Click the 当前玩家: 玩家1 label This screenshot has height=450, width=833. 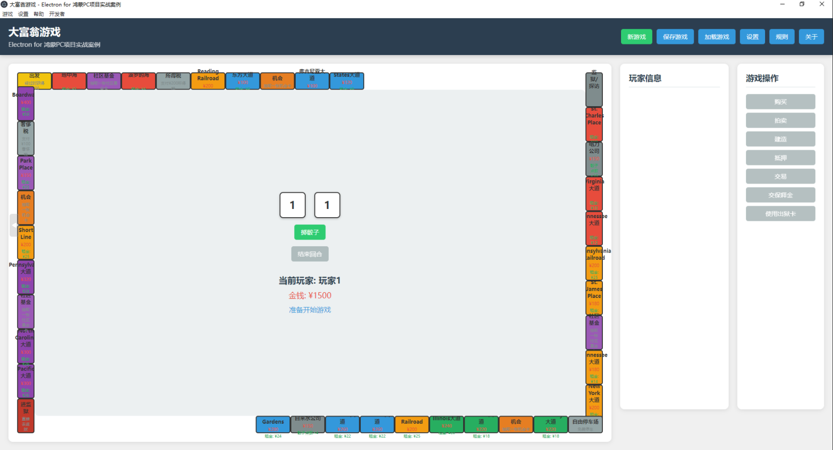coord(310,281)
